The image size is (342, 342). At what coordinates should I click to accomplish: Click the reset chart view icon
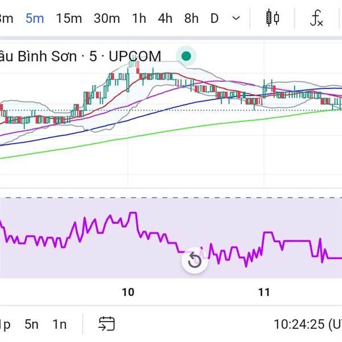tap(194, 260)
